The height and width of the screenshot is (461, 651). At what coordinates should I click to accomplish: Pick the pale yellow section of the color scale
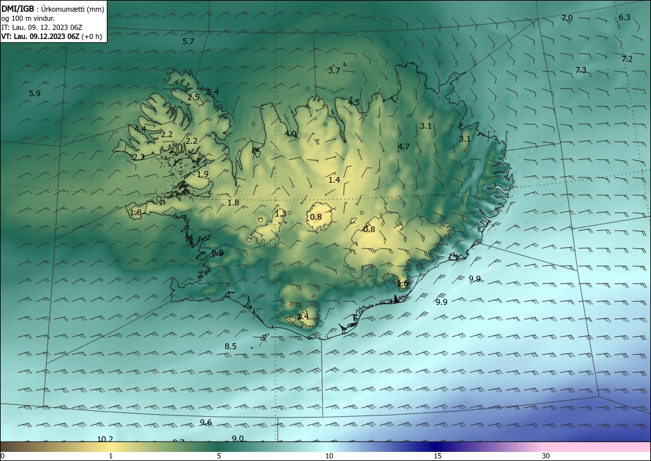(x=110, y=447)
